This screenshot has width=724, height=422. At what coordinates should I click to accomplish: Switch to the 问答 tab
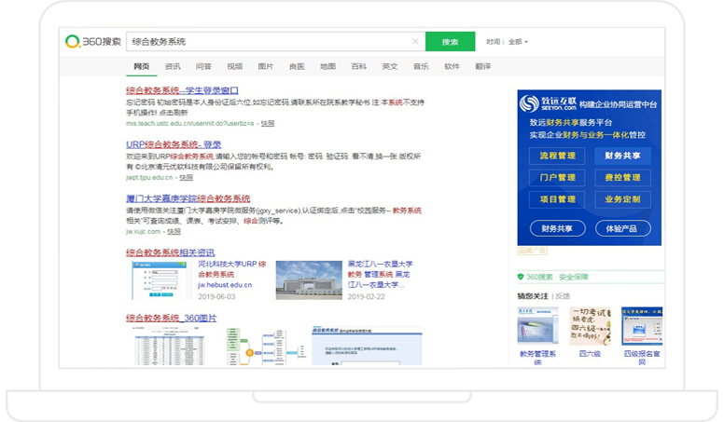(203, 66)
